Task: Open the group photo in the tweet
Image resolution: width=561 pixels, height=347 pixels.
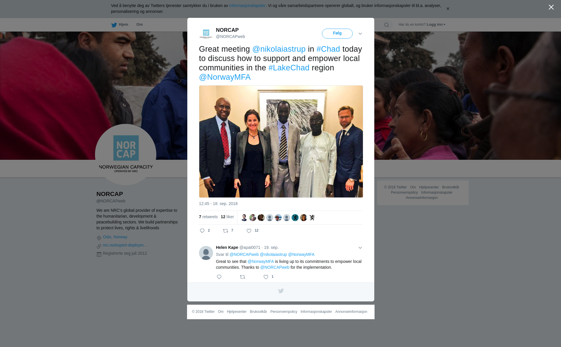Action: [281, 141]
